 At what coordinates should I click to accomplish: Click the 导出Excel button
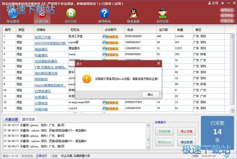point(164,142)
